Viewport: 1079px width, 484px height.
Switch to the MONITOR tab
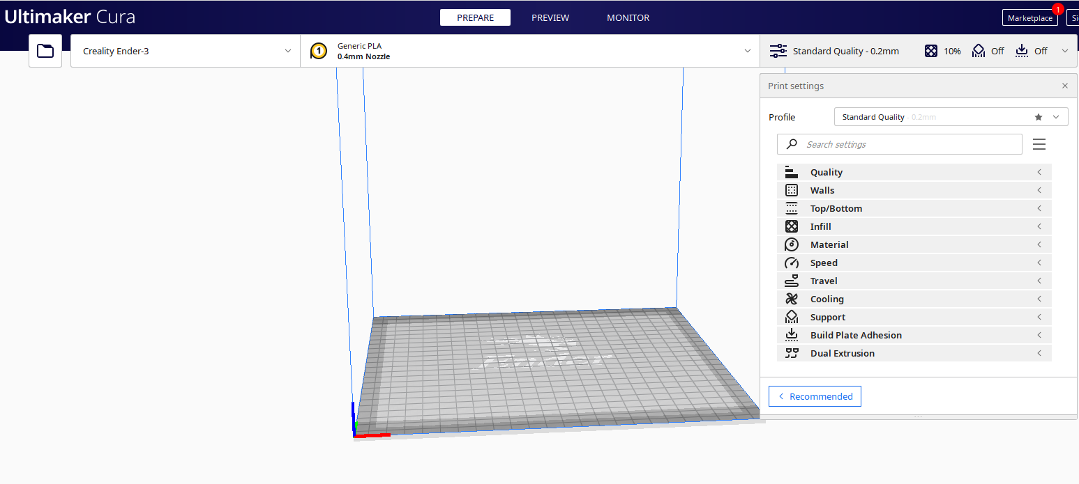[x=628, y=17]
